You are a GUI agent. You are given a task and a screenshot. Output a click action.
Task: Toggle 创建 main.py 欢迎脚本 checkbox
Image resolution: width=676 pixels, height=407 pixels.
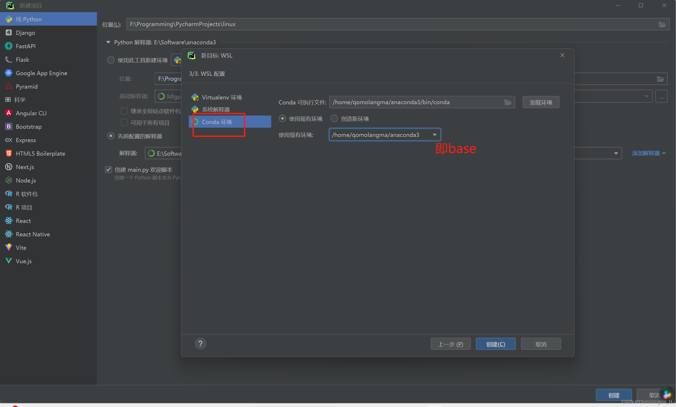[x=108, y=169]
